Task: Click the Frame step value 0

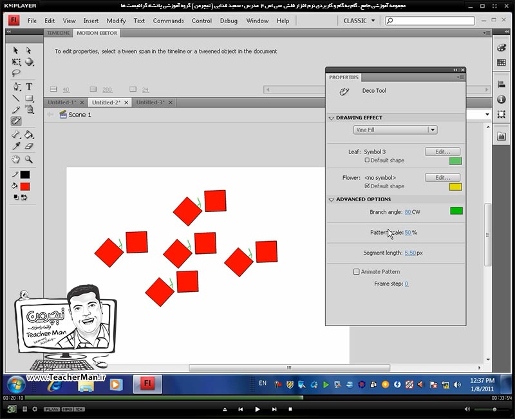Action: 406,284
